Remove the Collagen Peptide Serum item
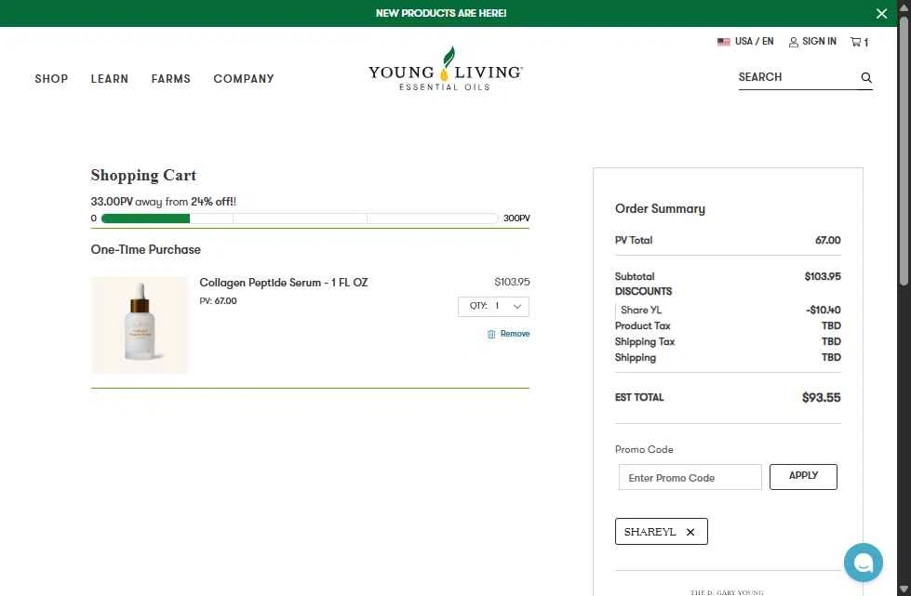 tap(515, 334)
